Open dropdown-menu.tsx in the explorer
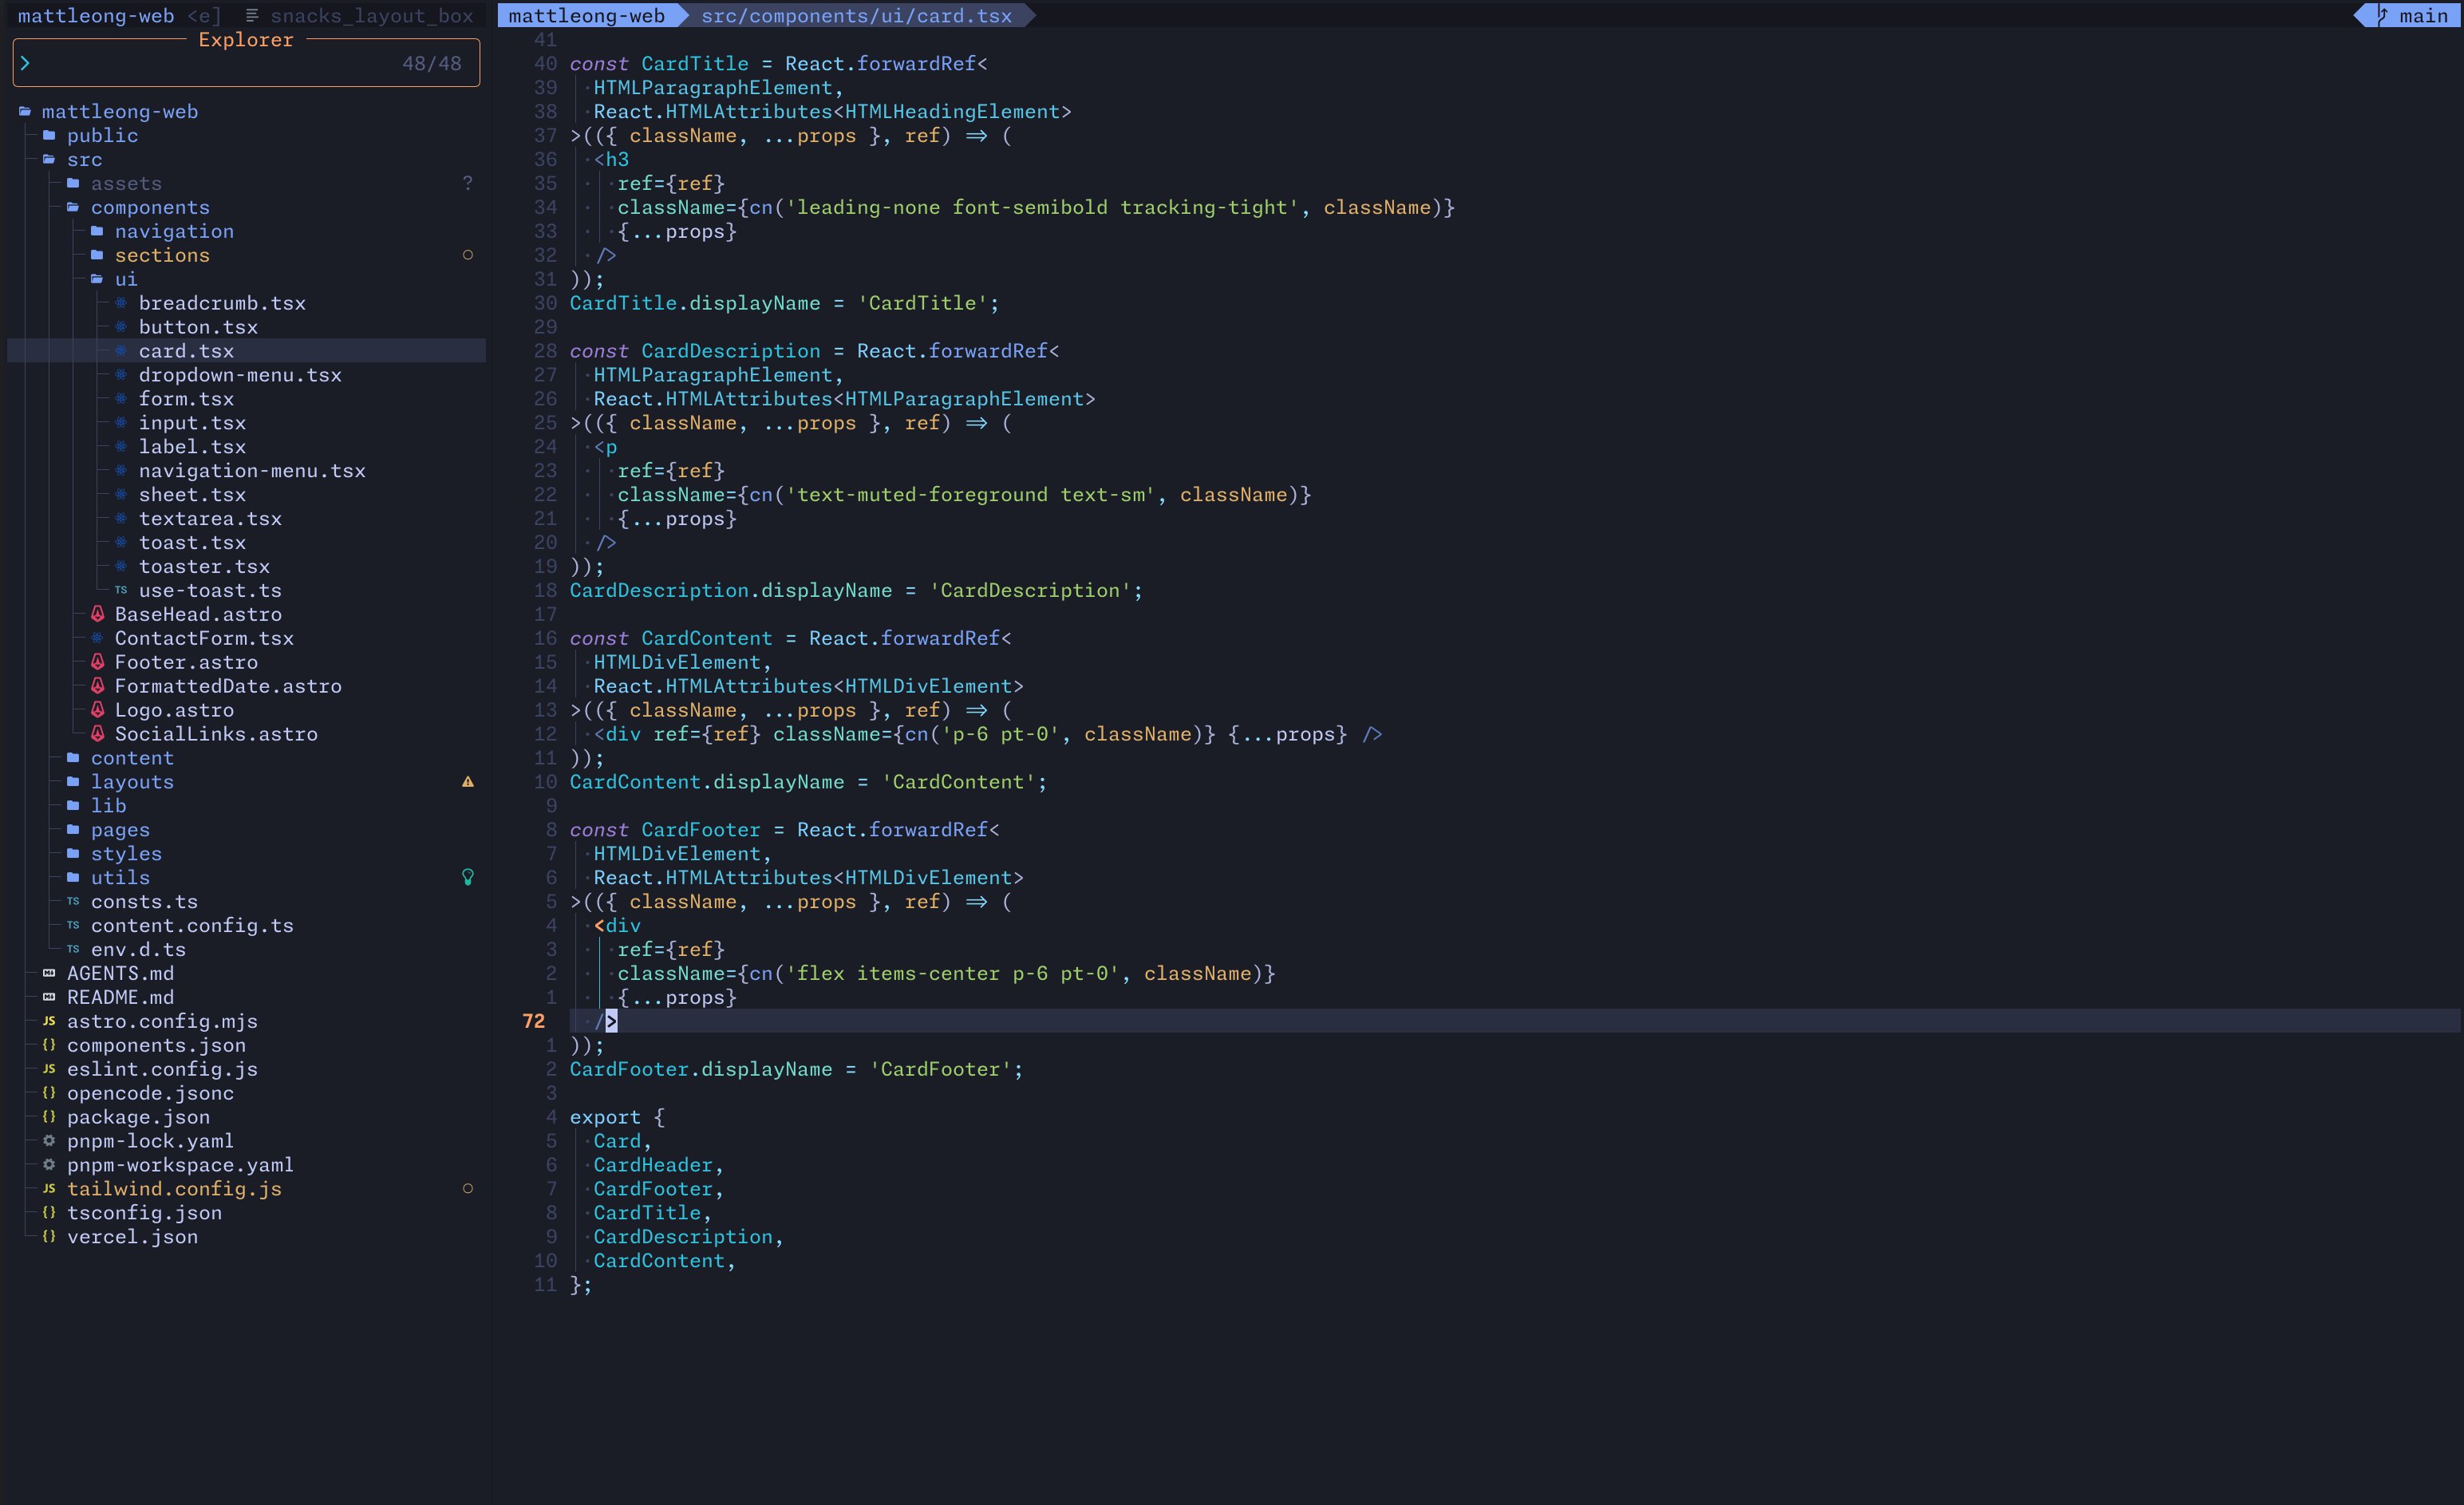This screenshot has height=1505, width=2464. click(240, 375)
